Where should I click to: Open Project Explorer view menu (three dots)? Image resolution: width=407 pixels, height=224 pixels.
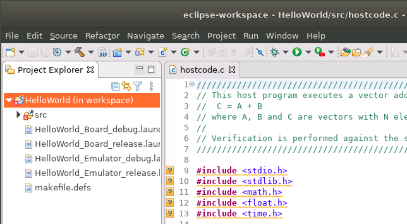(151, 86)
